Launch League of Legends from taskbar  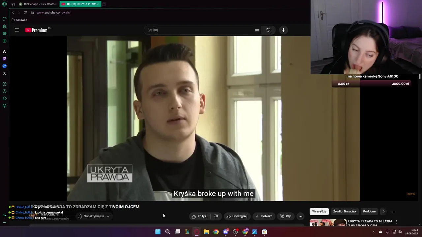click(187, 232)
